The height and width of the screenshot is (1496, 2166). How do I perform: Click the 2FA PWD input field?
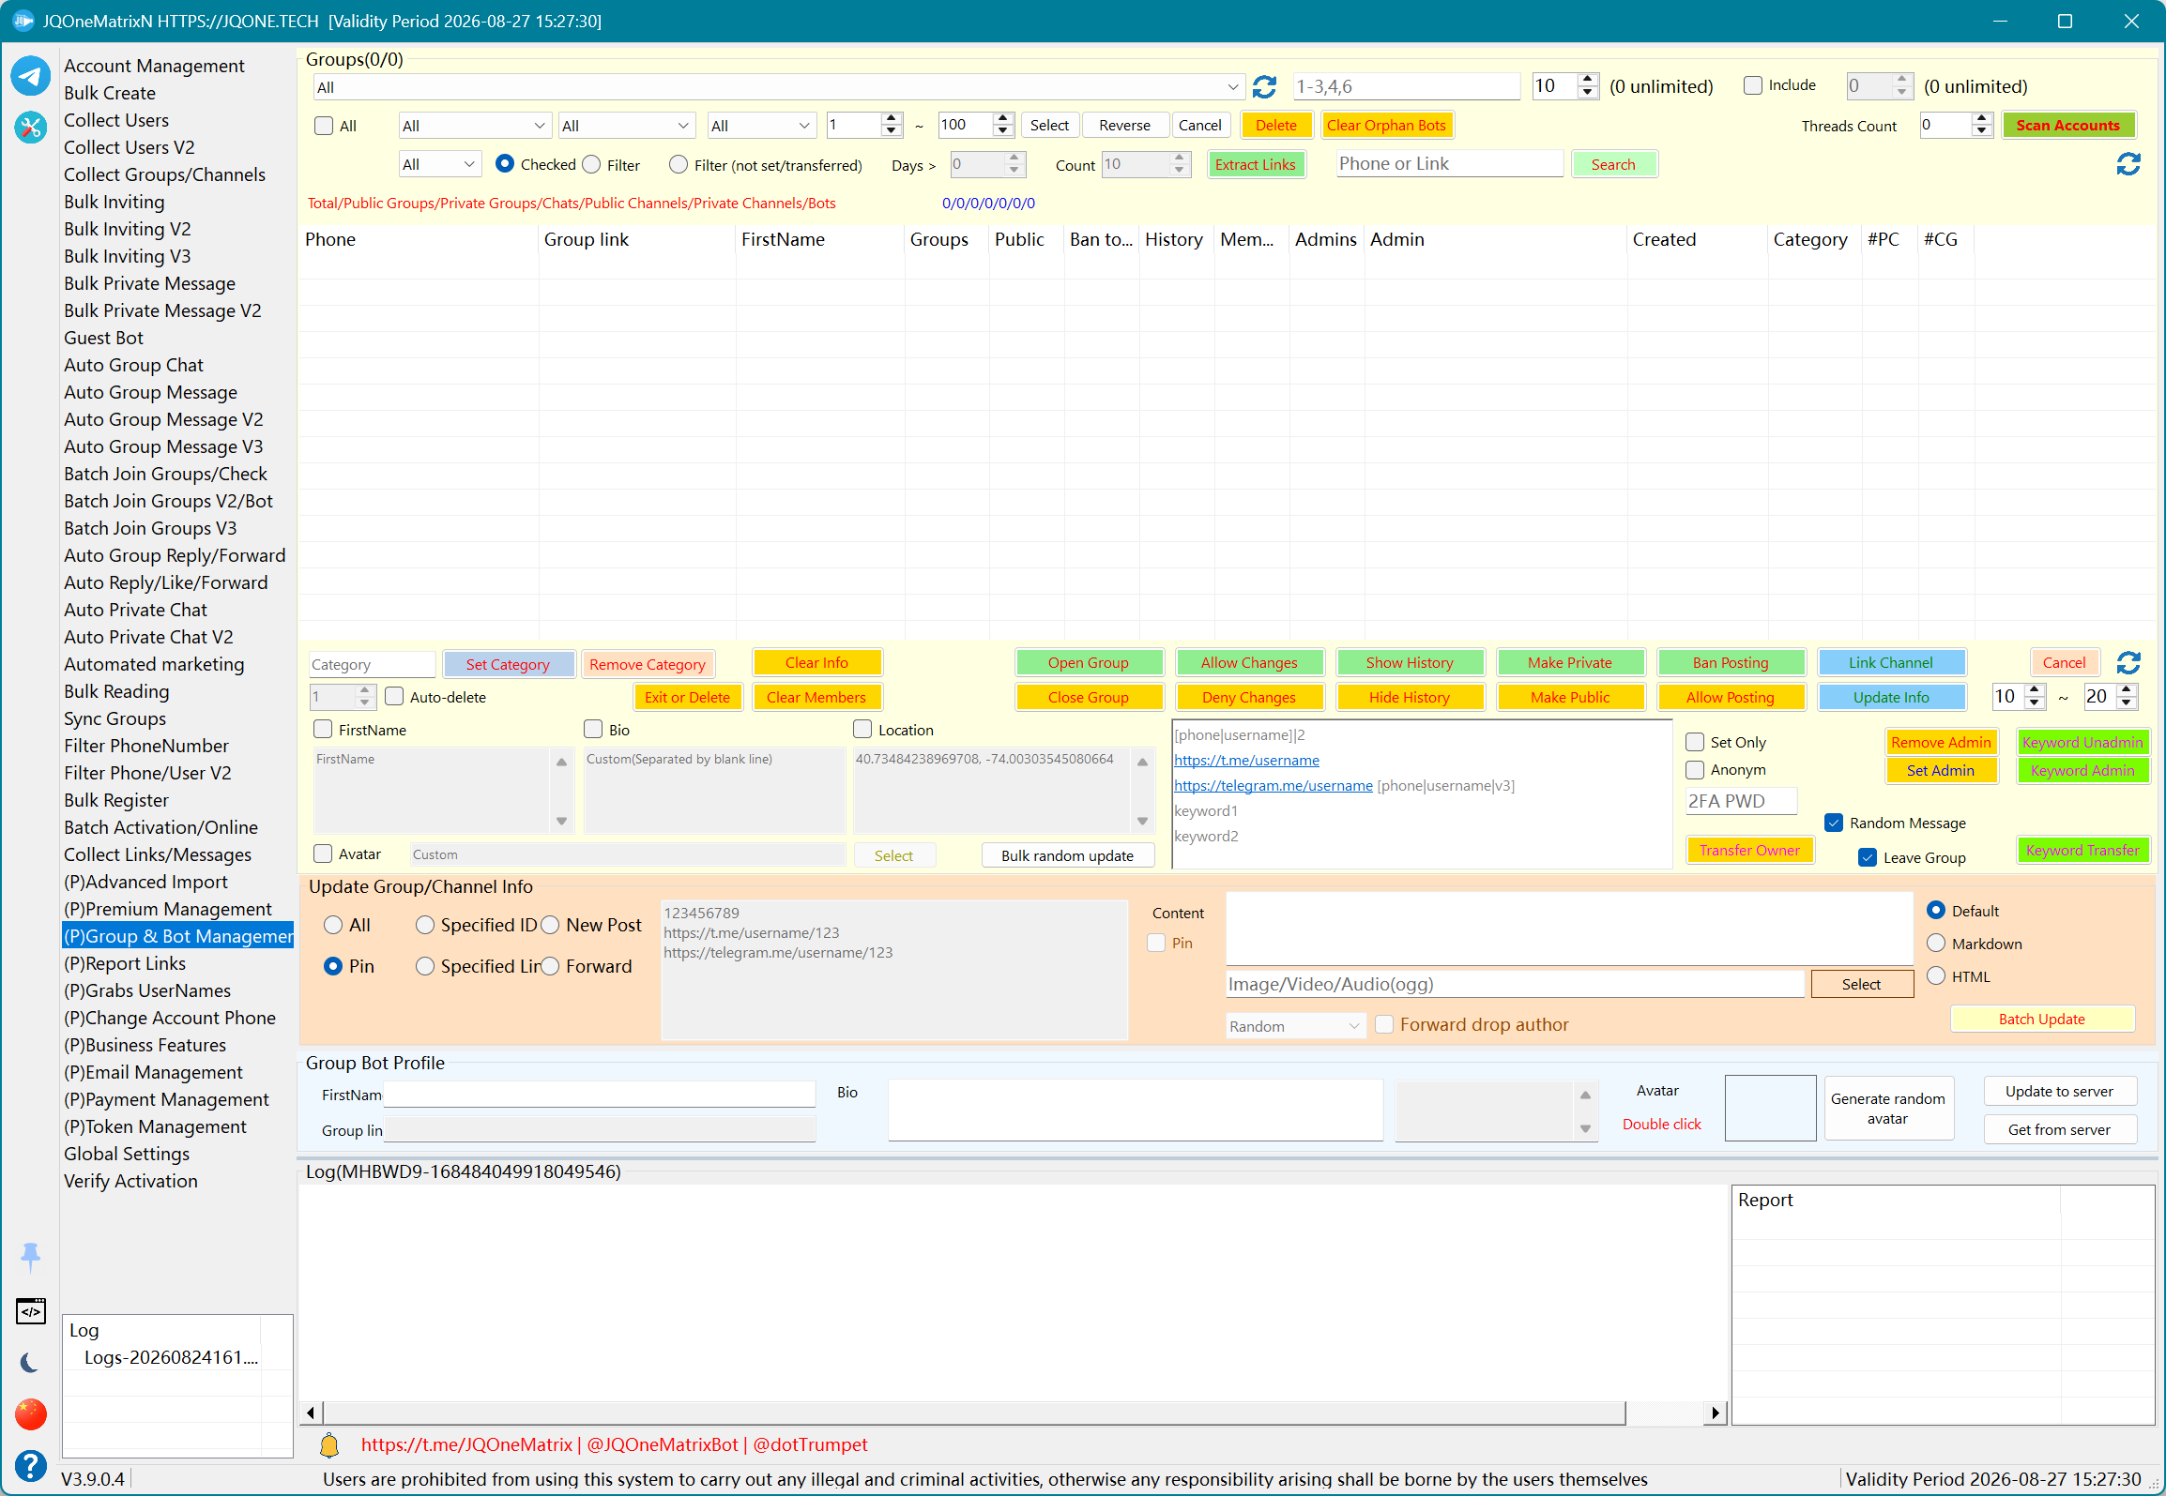(x=1741, y=801)
